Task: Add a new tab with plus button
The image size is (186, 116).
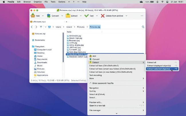Action: (66, 22)
